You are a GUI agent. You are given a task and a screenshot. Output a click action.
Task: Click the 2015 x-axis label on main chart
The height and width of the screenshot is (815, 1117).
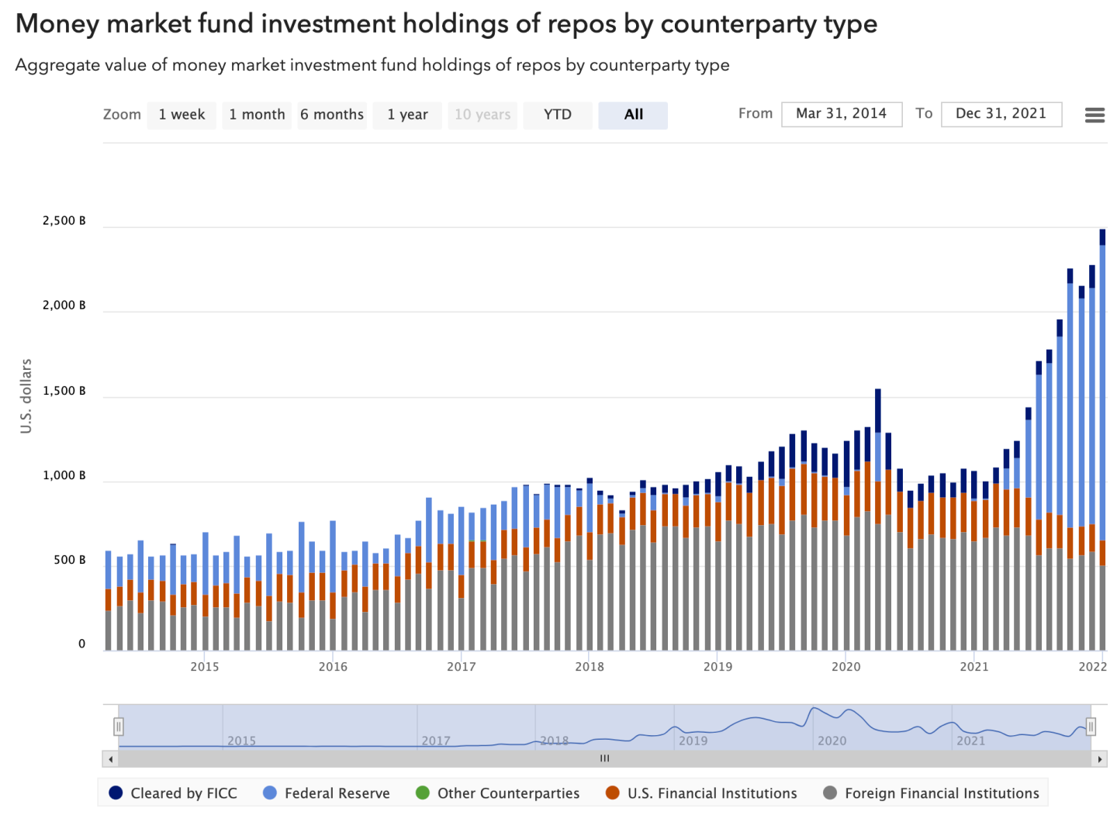[205, 667]
